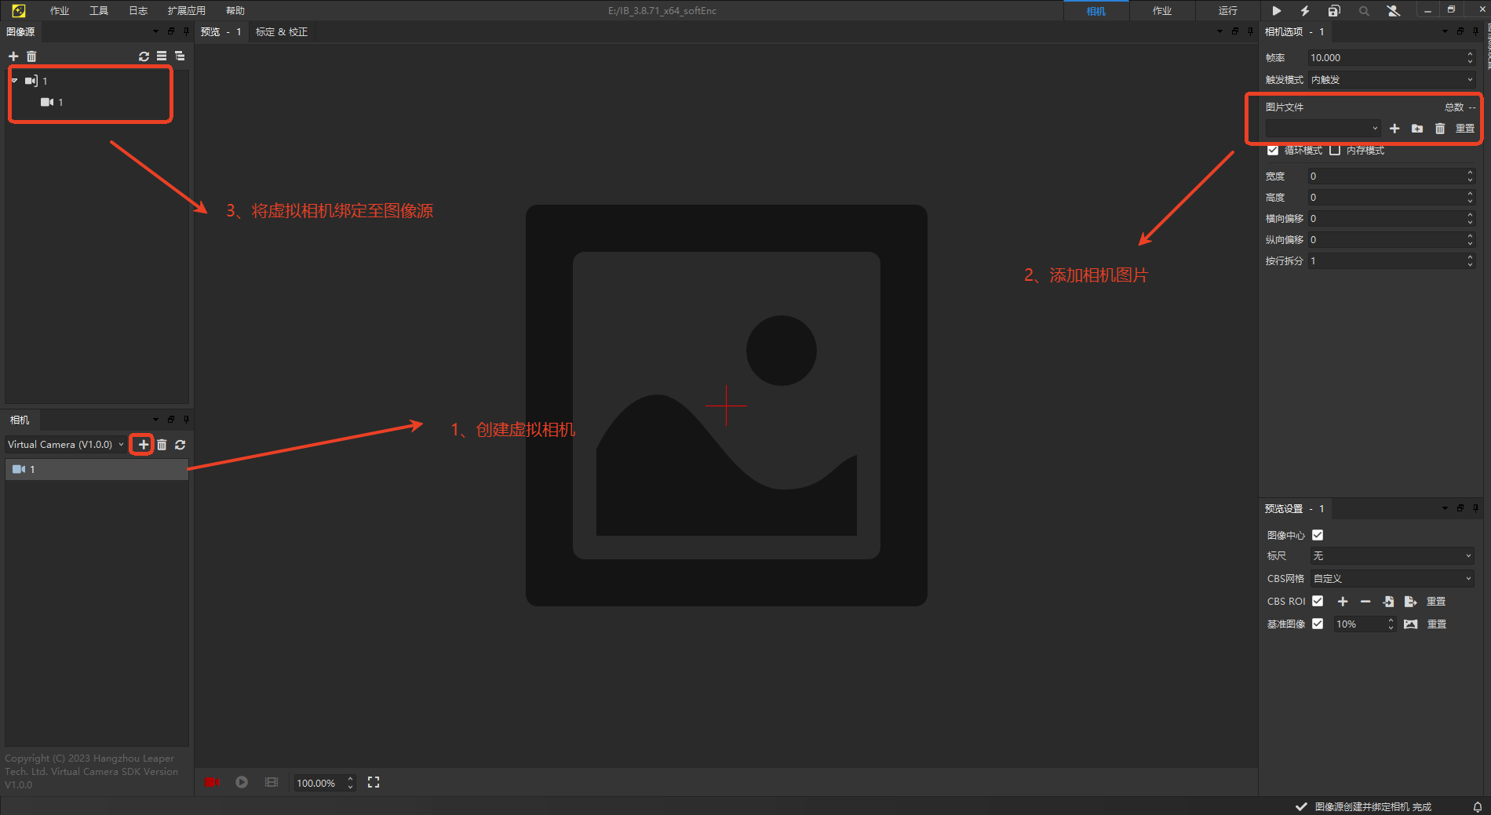Open the 触发模式 dropdown

click(x=1391, y=80)
